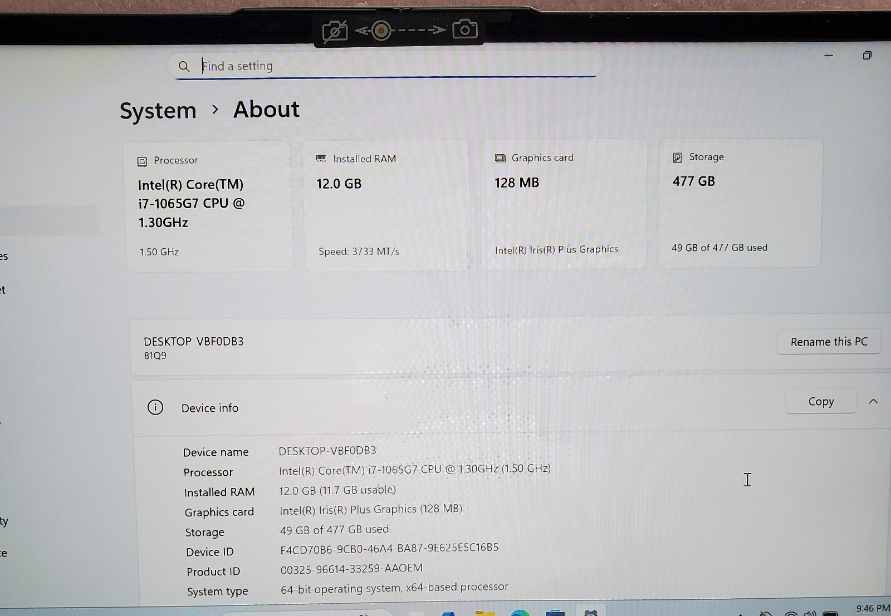Click the 12.0 GB value in the Installed RAM card

[x=339, y=184]
